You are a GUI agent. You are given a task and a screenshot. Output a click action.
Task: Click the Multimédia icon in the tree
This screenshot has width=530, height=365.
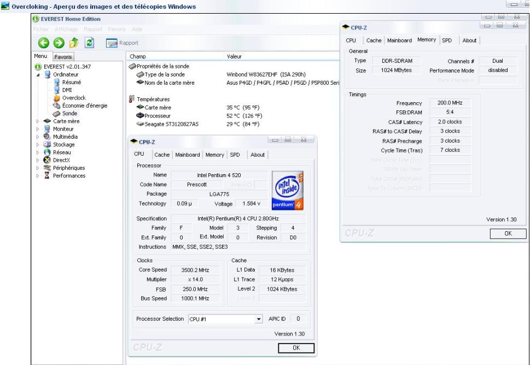47,137
